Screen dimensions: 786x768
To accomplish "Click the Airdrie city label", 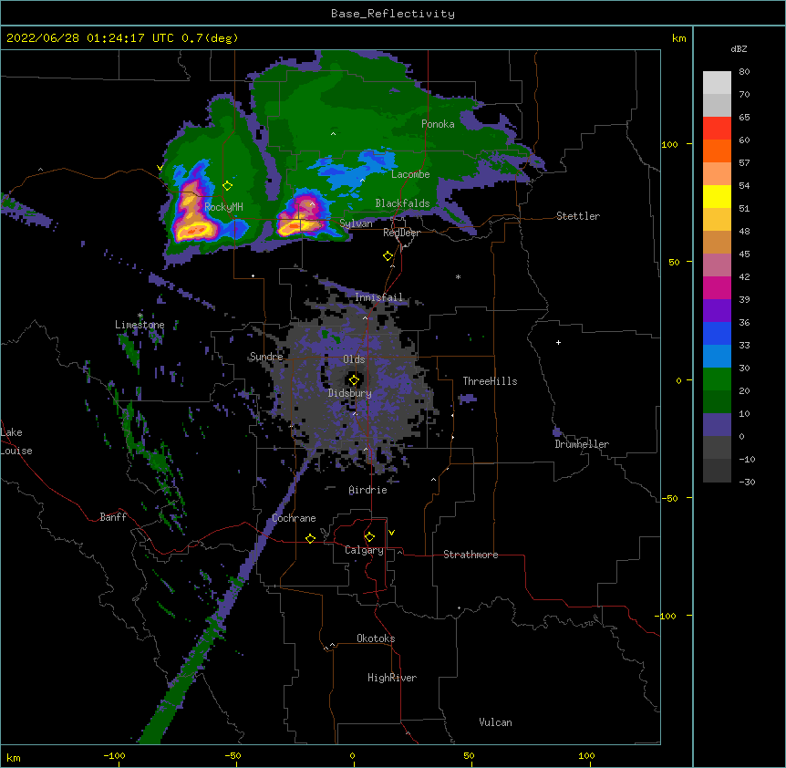I will tap(367, 490).
